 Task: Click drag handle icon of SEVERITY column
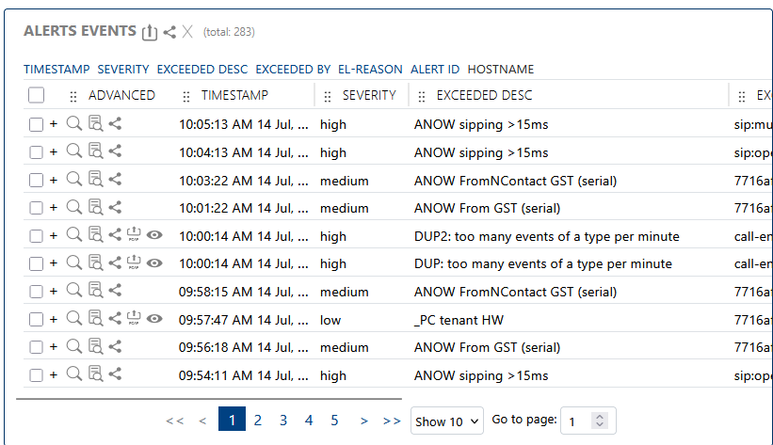click(328, 97)
